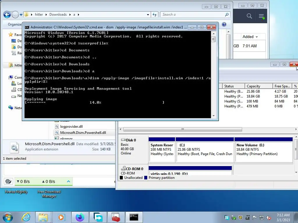Screen dimensions: 298x223
Task: Click the refresh button next to address bar
Action: (x=155, y=15)
